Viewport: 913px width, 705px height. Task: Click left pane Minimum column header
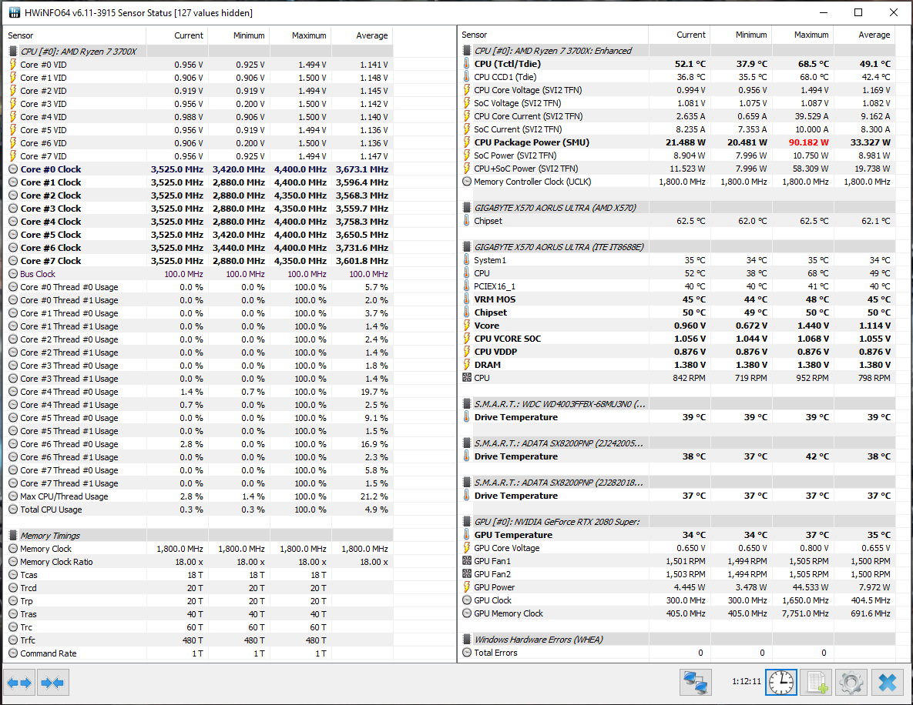[239, 35]
